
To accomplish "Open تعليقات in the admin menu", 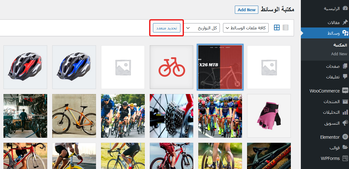I will click(333, 77).
